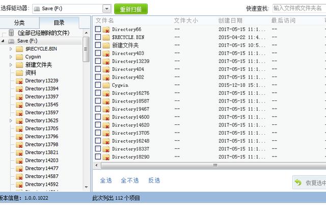The height and width of the screenshot is (205, 326).
Task: Click the deleted folder icon for Directory13239 in tree
Action: 19,81
